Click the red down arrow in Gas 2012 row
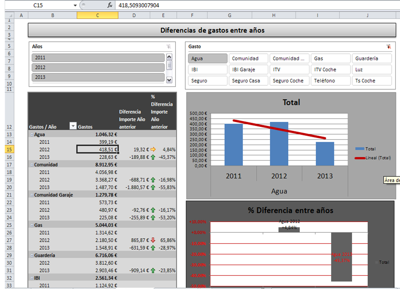The height and width of the screenshot is (289, 400). (x=153, y=240)
